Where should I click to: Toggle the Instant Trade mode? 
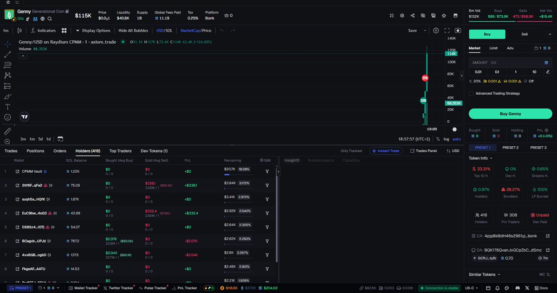(386, 151)
